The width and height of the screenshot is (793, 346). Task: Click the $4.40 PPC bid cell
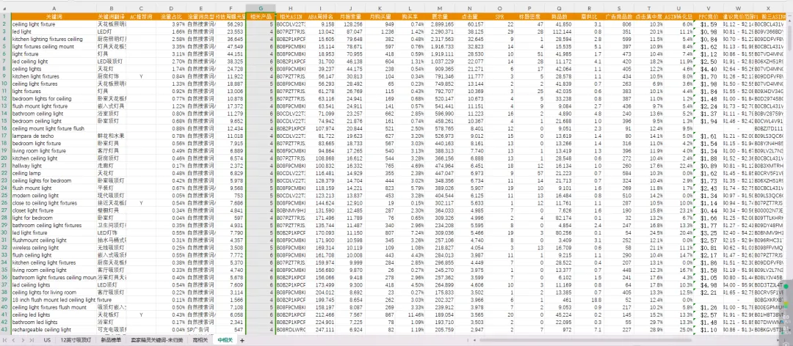tap(708, 69)
